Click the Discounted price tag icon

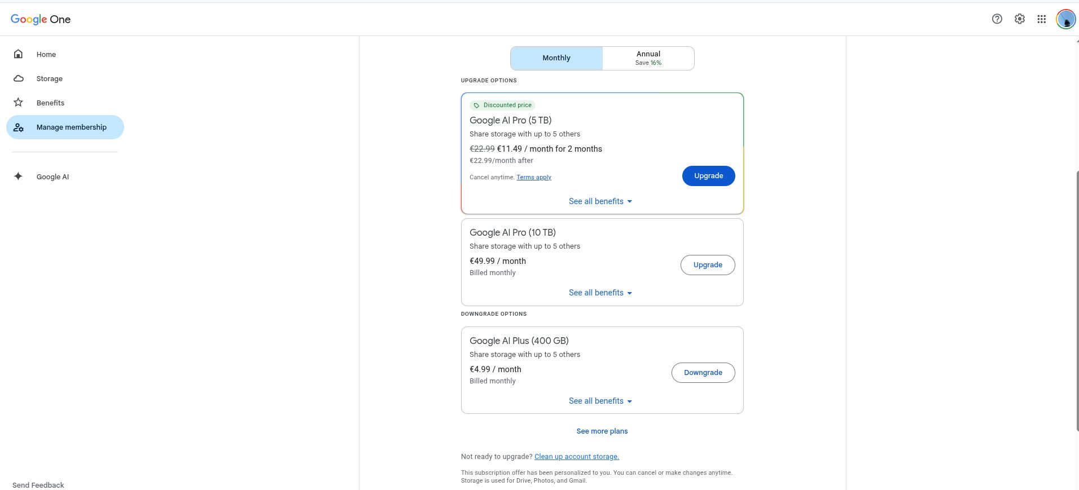click(476, 105)
